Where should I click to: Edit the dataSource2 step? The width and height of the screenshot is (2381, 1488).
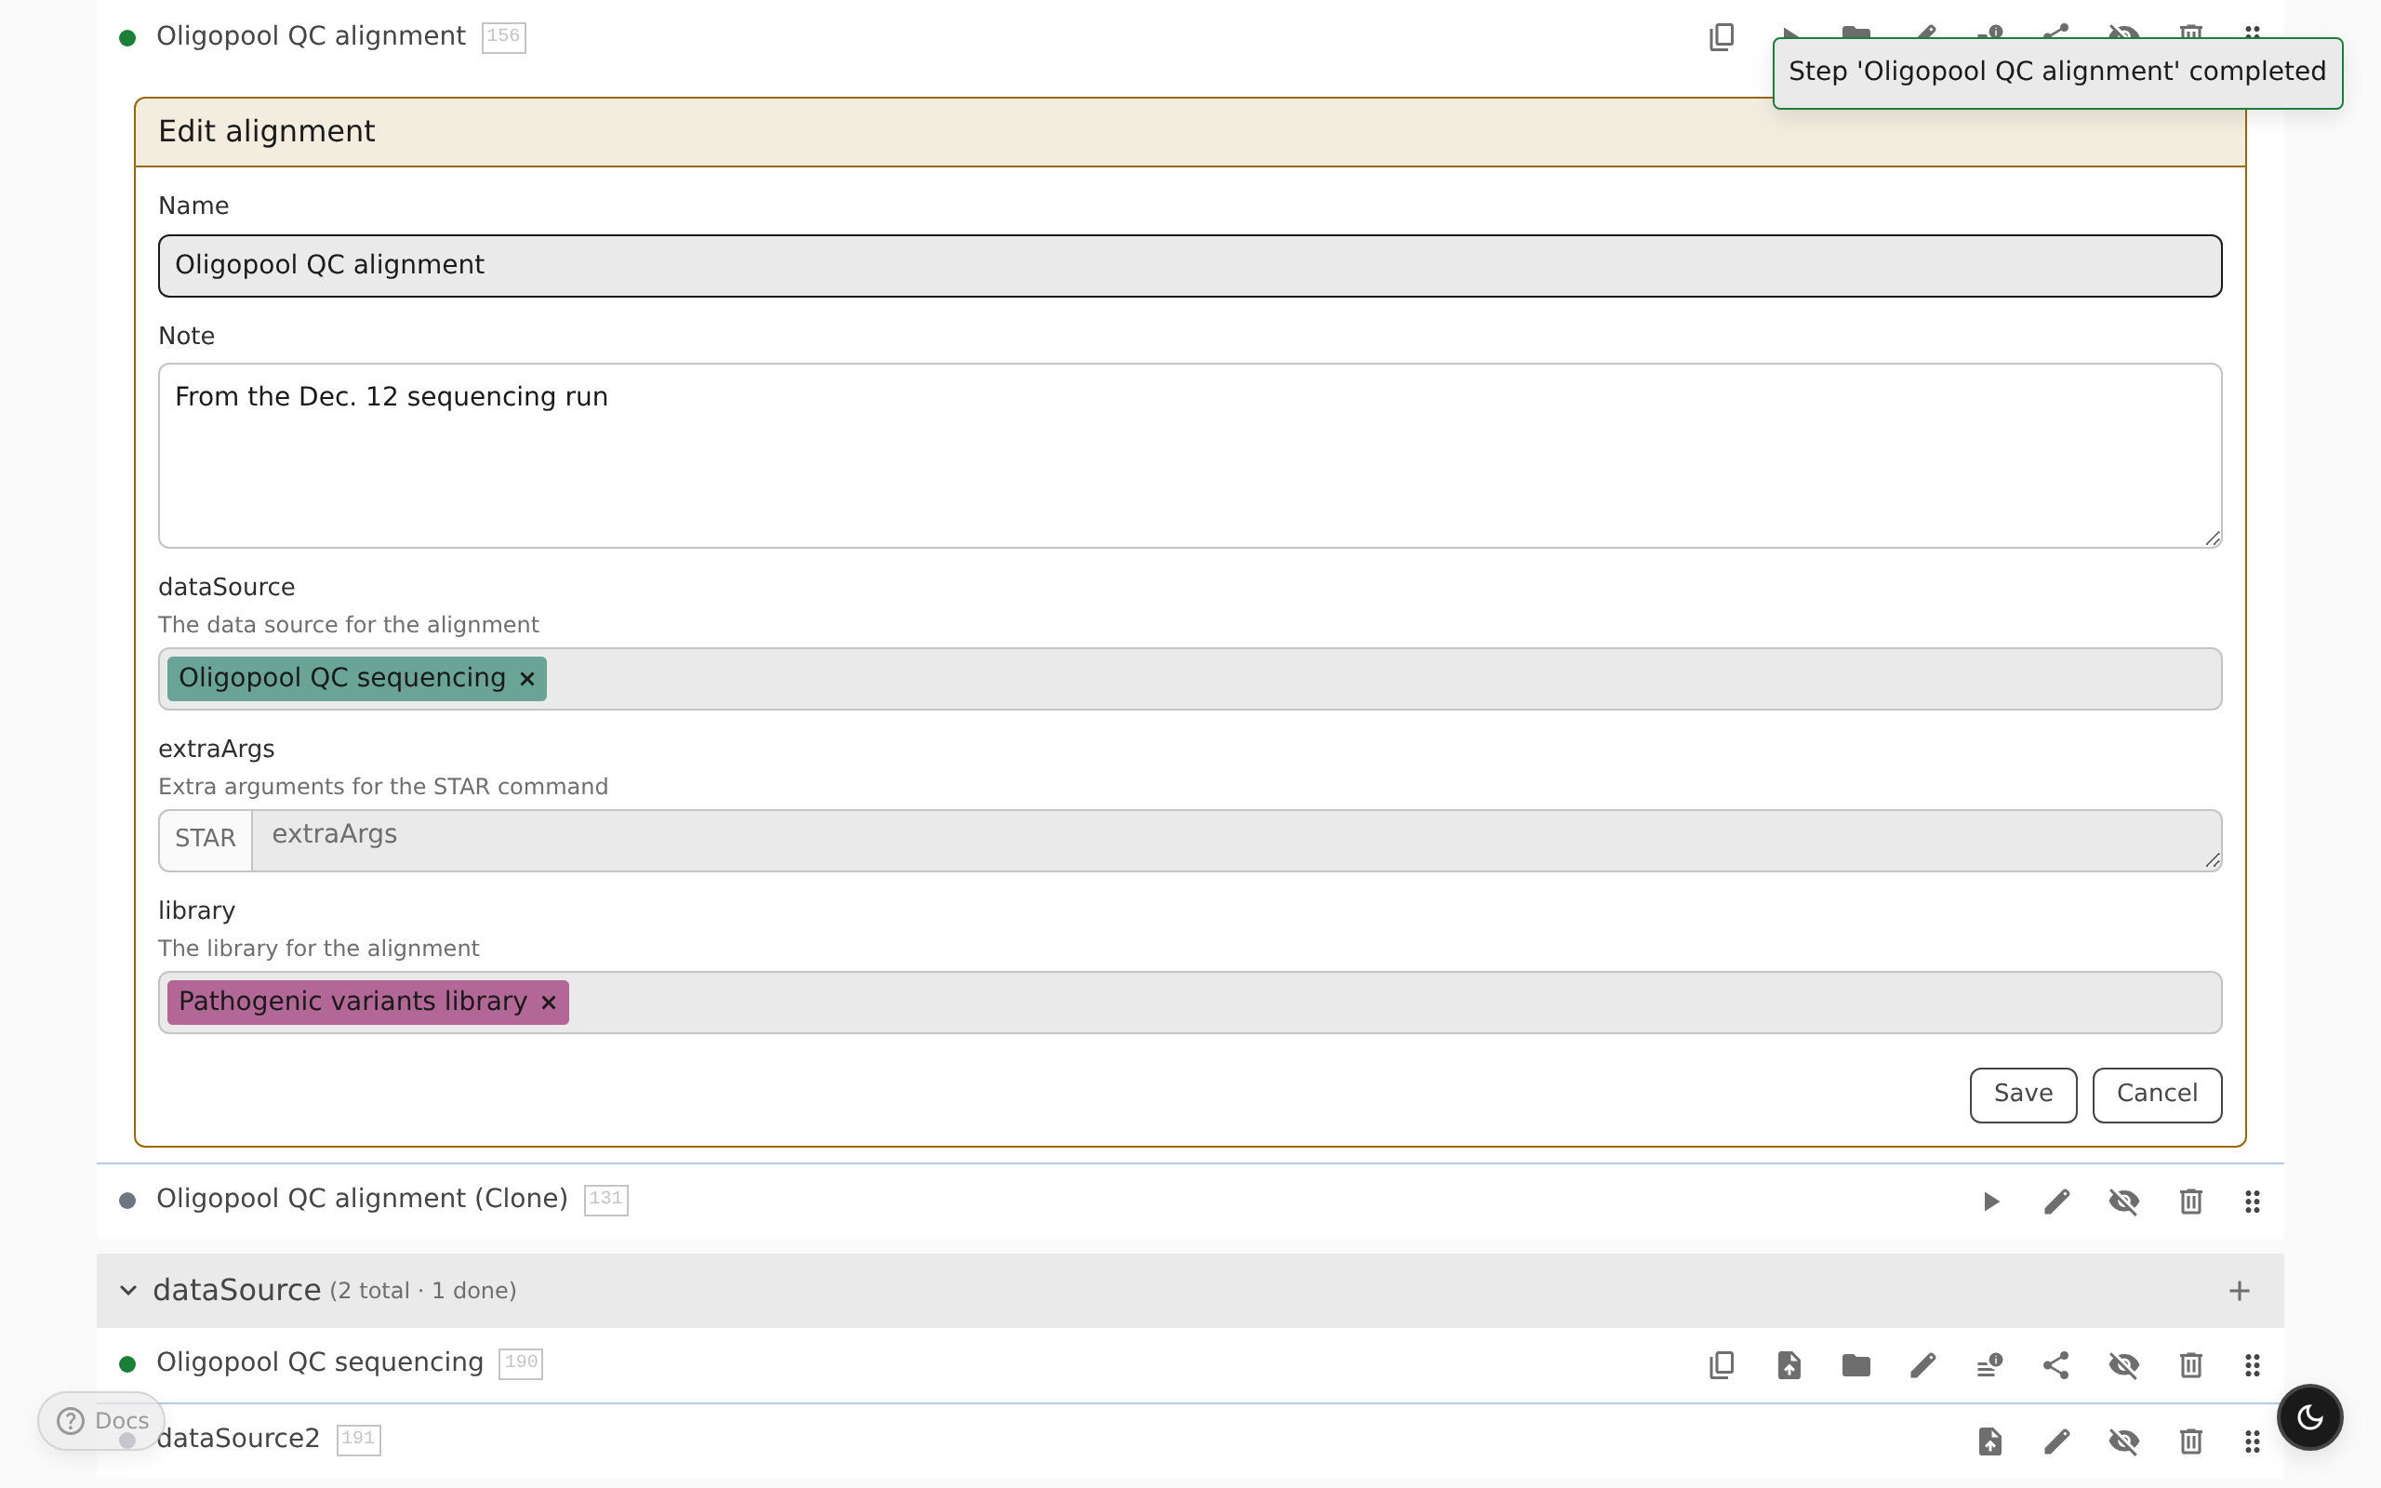pyautogui.click(x=2057, y=1441)
